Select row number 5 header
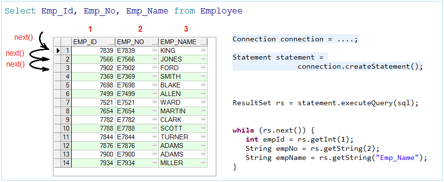The width and height of the screenshot is (444, 182). tap(67, 85)
